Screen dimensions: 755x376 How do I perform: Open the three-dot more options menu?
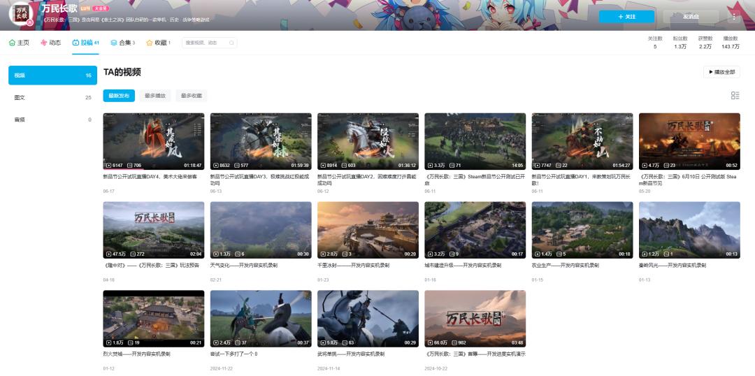pyautogui.click(x=733, y=16)
